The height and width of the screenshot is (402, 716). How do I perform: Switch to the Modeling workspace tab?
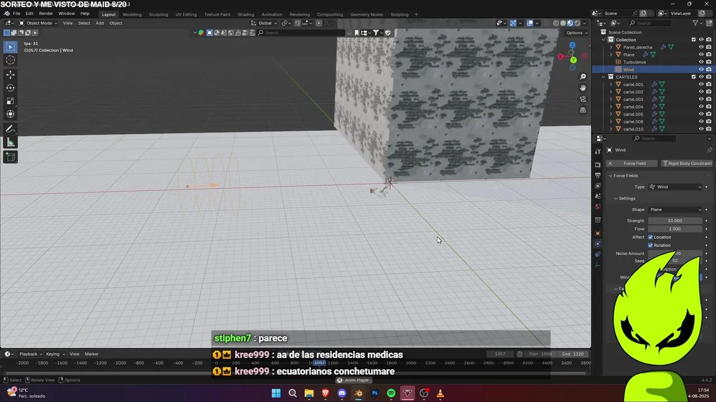(132, 14)
